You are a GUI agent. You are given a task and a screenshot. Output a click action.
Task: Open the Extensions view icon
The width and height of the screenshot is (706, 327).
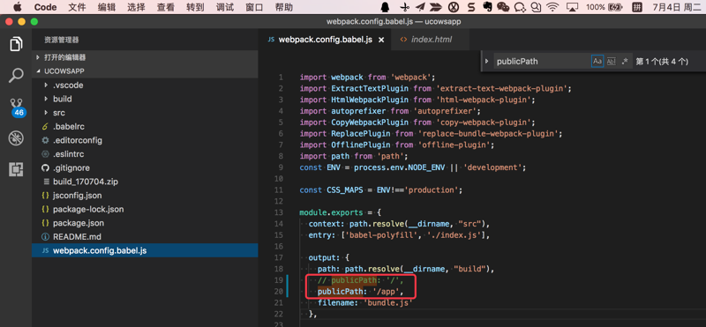click(16, 169)
